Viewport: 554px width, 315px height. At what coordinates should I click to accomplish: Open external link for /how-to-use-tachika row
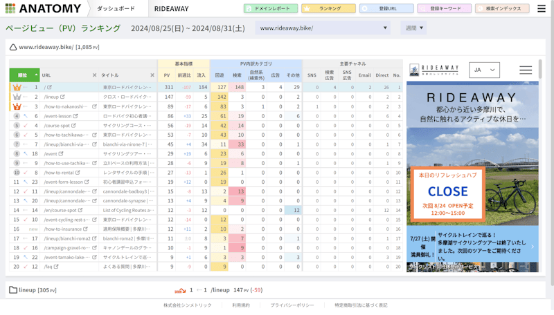point(94,163)
